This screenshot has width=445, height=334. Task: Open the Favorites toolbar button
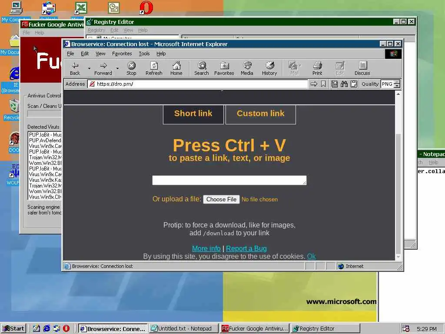pos(224,69)
